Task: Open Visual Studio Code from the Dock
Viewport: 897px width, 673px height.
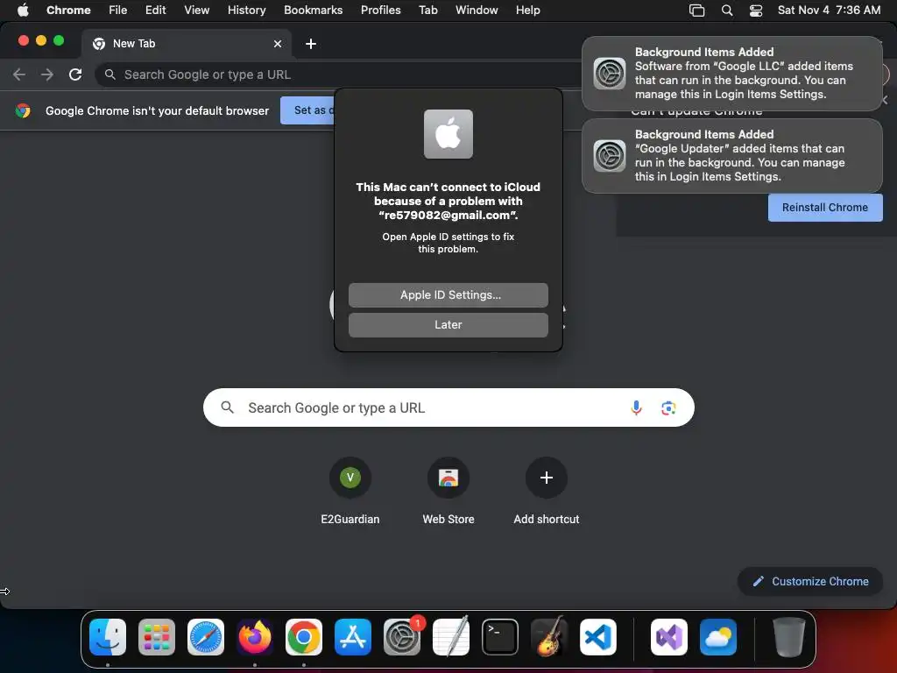Action: 597,637
